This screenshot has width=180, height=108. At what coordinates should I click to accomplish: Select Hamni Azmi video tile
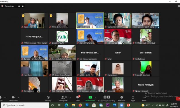(x=118, y=69)
